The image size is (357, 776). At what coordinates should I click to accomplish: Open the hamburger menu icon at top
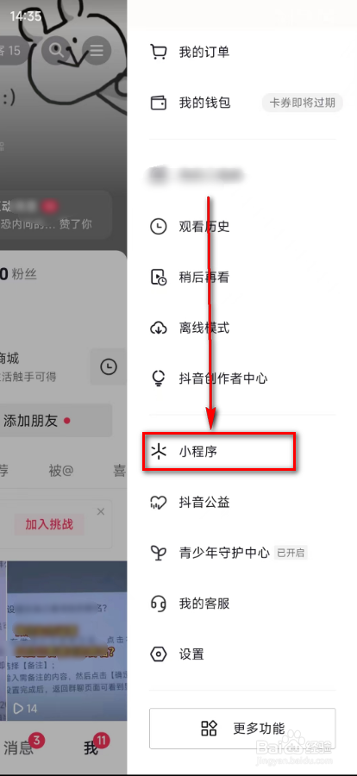[96, 49]
